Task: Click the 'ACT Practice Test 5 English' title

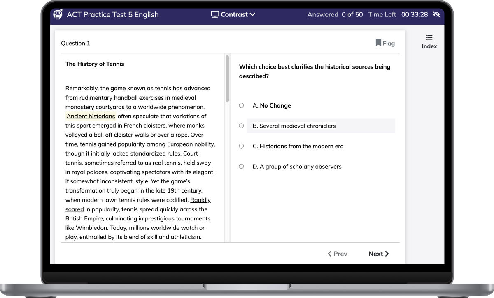Action: pos(113,14)
